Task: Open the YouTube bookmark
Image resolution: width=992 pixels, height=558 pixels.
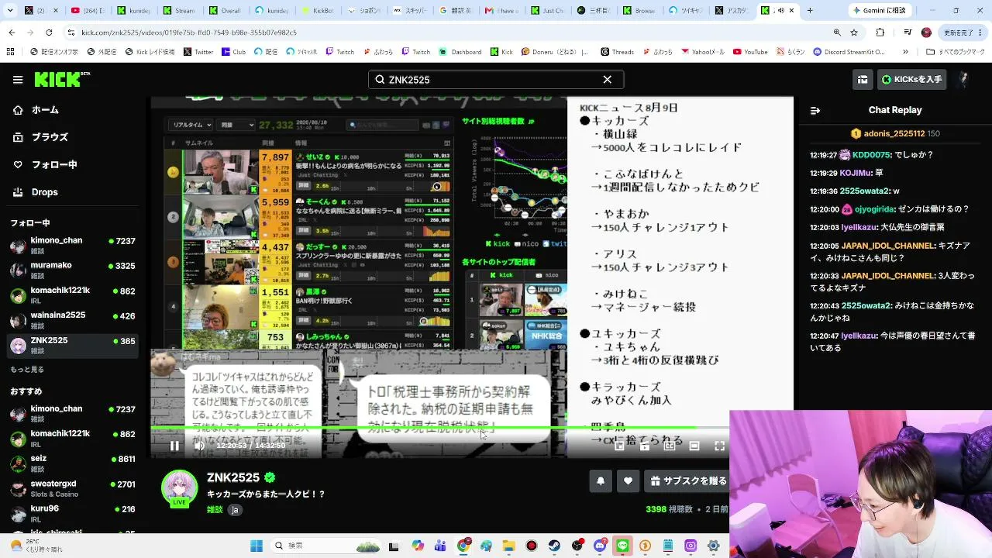Action: tap(749, 52)
